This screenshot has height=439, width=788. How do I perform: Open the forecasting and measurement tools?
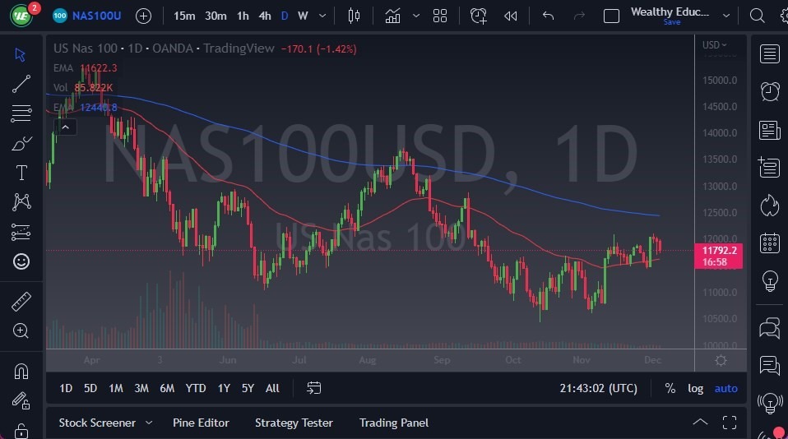tap(21, 232)
